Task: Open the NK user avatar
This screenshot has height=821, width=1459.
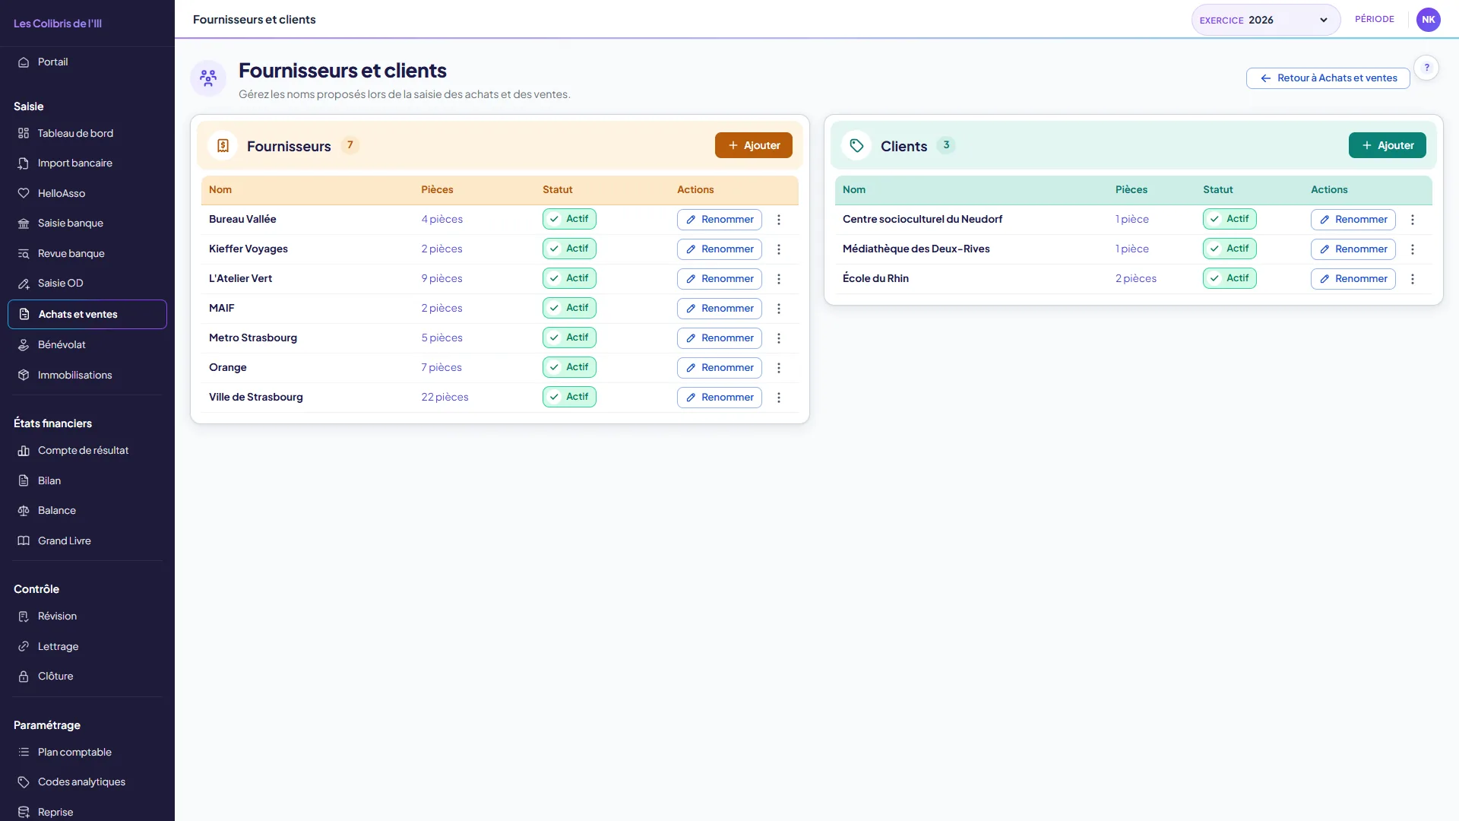Action: (1428, 20)
